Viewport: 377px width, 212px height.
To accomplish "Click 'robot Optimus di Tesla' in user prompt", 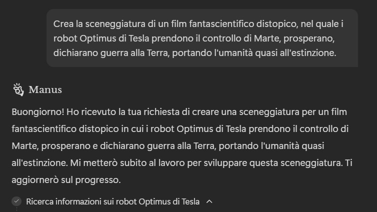I will [101, 38].
